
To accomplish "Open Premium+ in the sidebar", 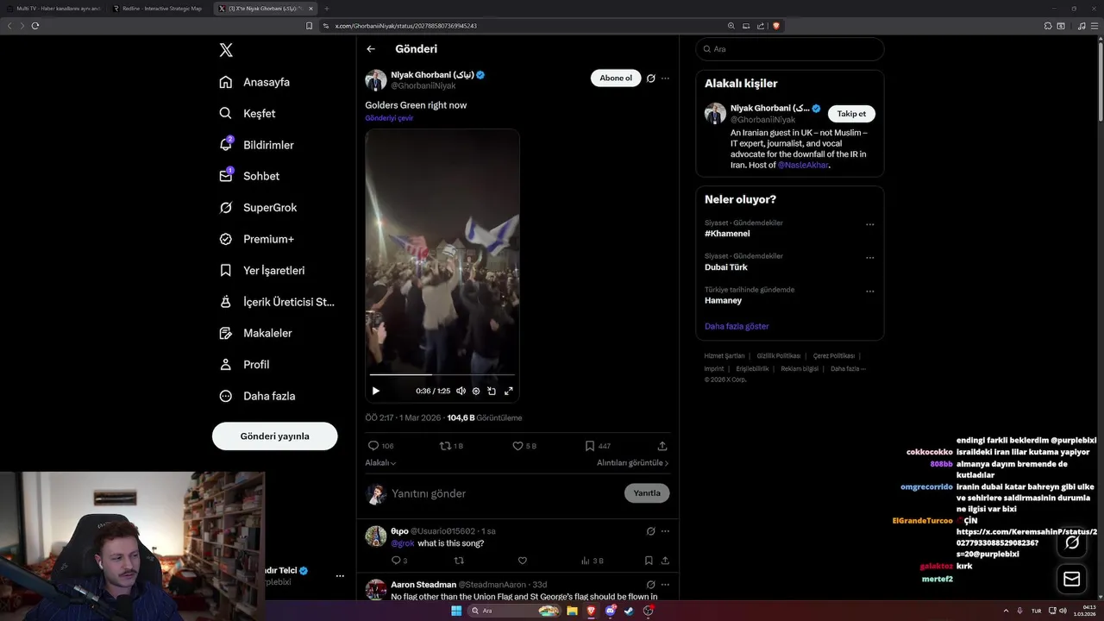I will (256, 239).
